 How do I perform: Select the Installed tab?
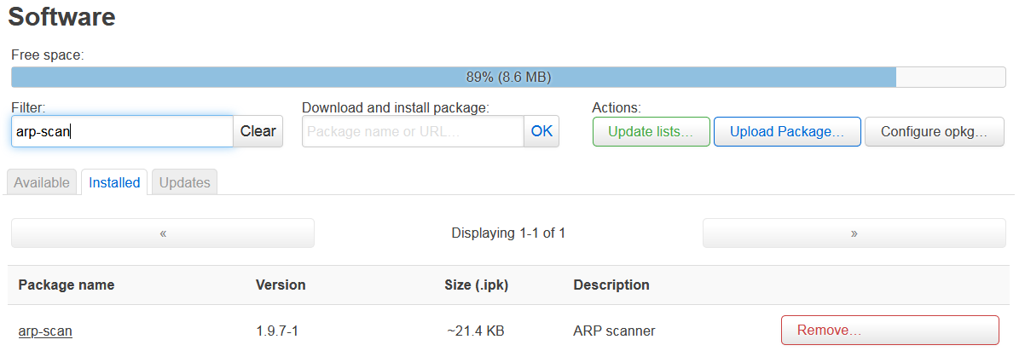point(114,182)
